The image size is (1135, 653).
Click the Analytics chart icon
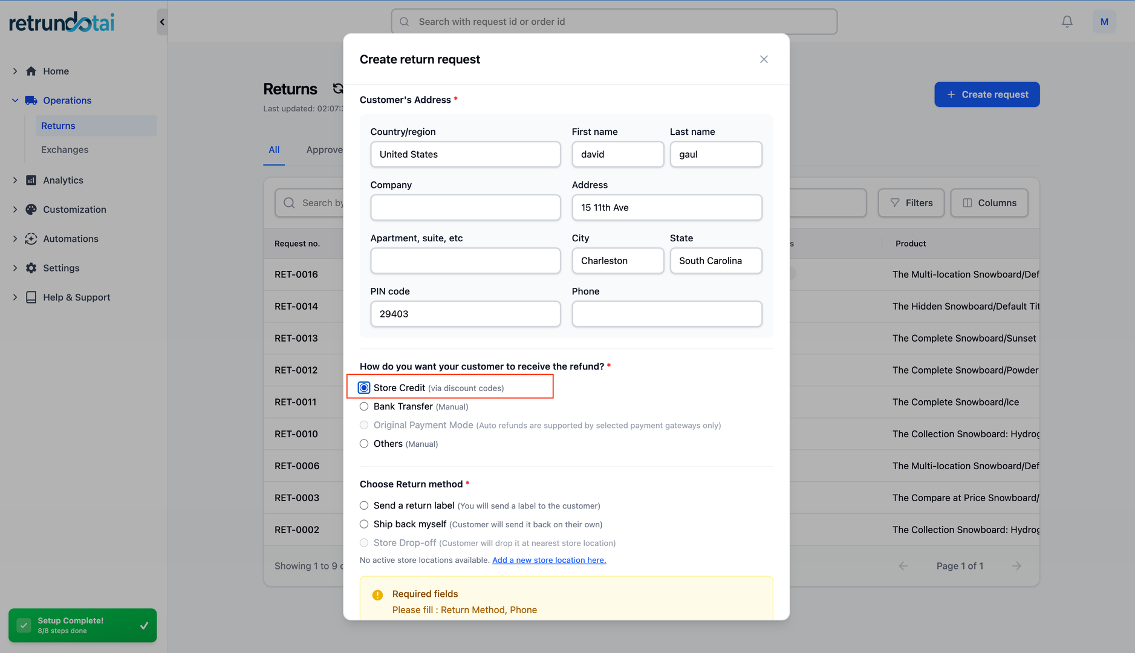[31, 180]
